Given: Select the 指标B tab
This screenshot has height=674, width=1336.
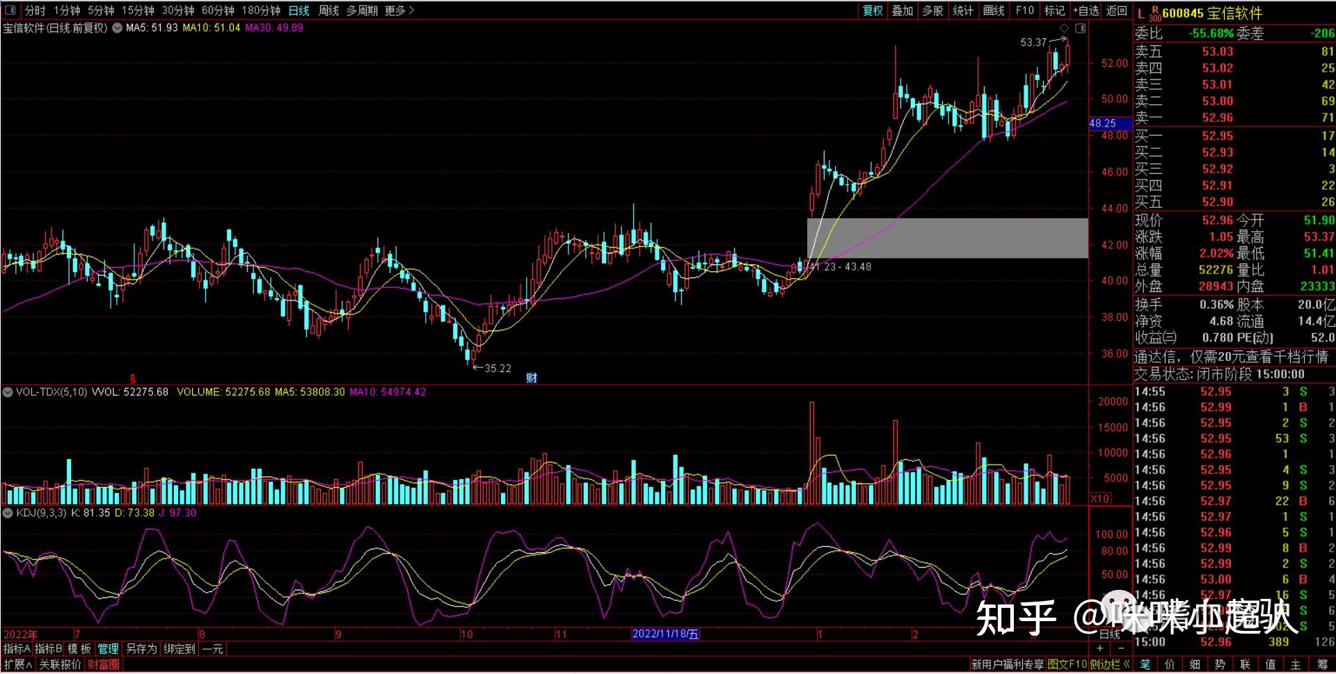Looking at the screenshot, I should coord(48,649).
